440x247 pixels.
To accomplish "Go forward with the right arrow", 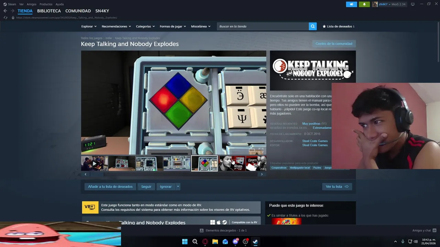I will pyautogui.click(x=12, y=11).
